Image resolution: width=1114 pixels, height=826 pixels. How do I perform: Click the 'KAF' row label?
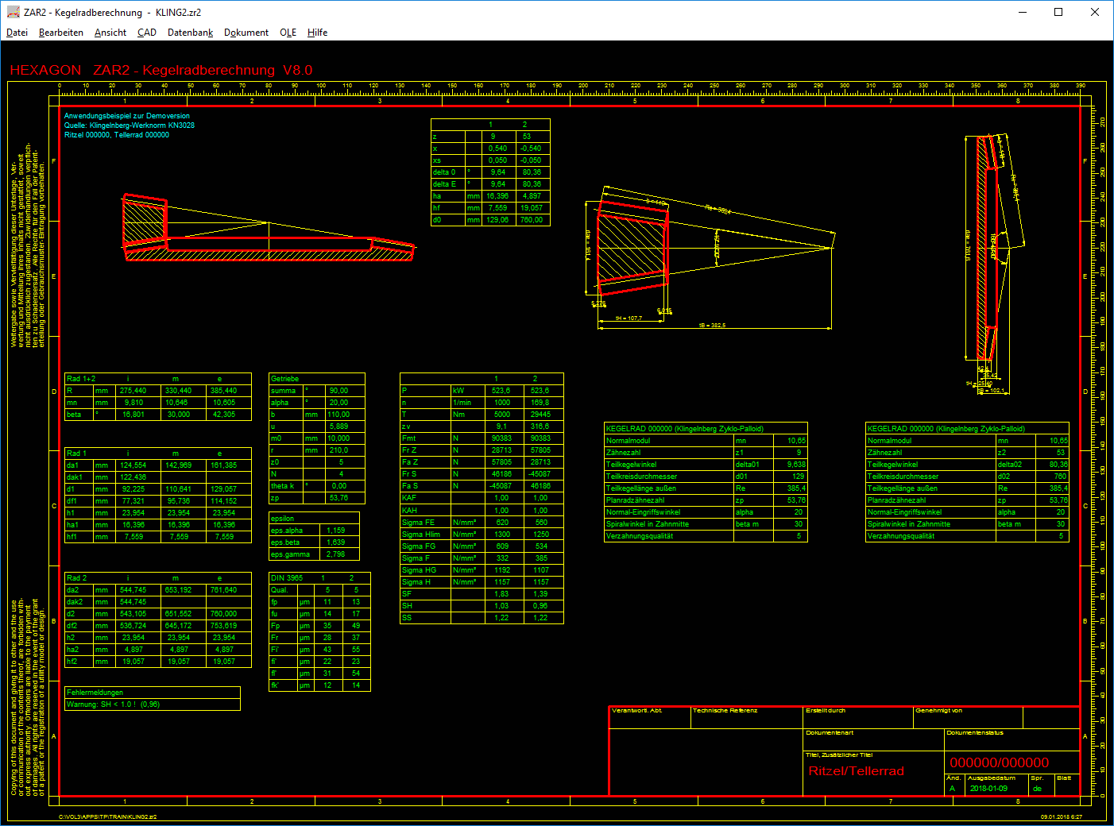click(409, 498)
